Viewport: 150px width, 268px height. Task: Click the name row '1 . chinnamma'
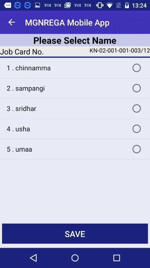[x=75, y=68]
